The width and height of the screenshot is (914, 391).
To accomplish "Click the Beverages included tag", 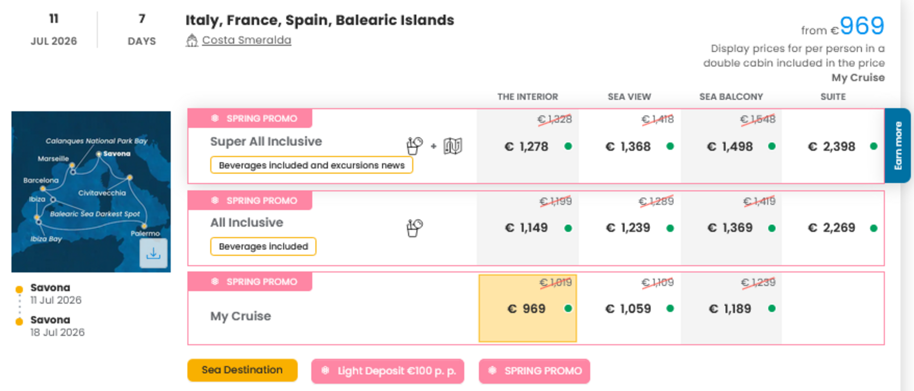I will click(263, 246).
